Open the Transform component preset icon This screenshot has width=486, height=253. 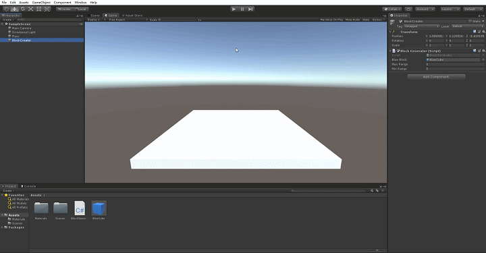click(x=479, y=32)
